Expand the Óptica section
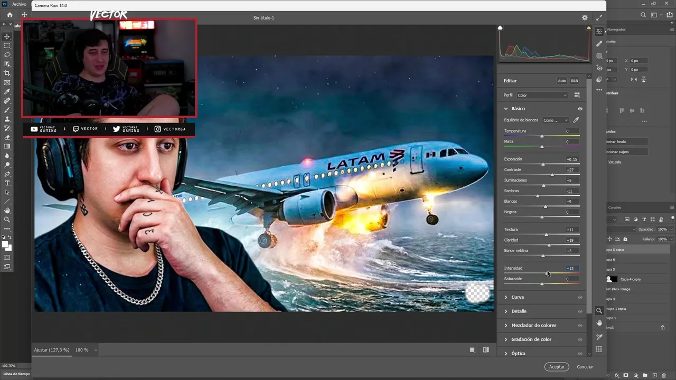676x380 pixels. [506, 354]
